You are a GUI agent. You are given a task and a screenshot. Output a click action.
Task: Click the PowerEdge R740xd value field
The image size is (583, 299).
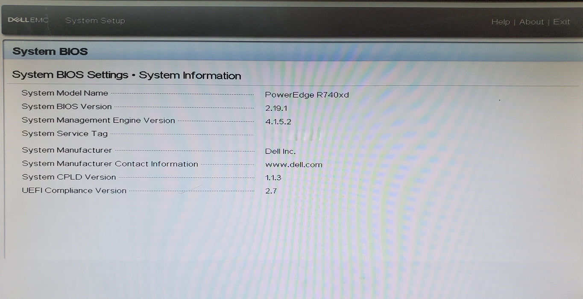tap(307, 94)
